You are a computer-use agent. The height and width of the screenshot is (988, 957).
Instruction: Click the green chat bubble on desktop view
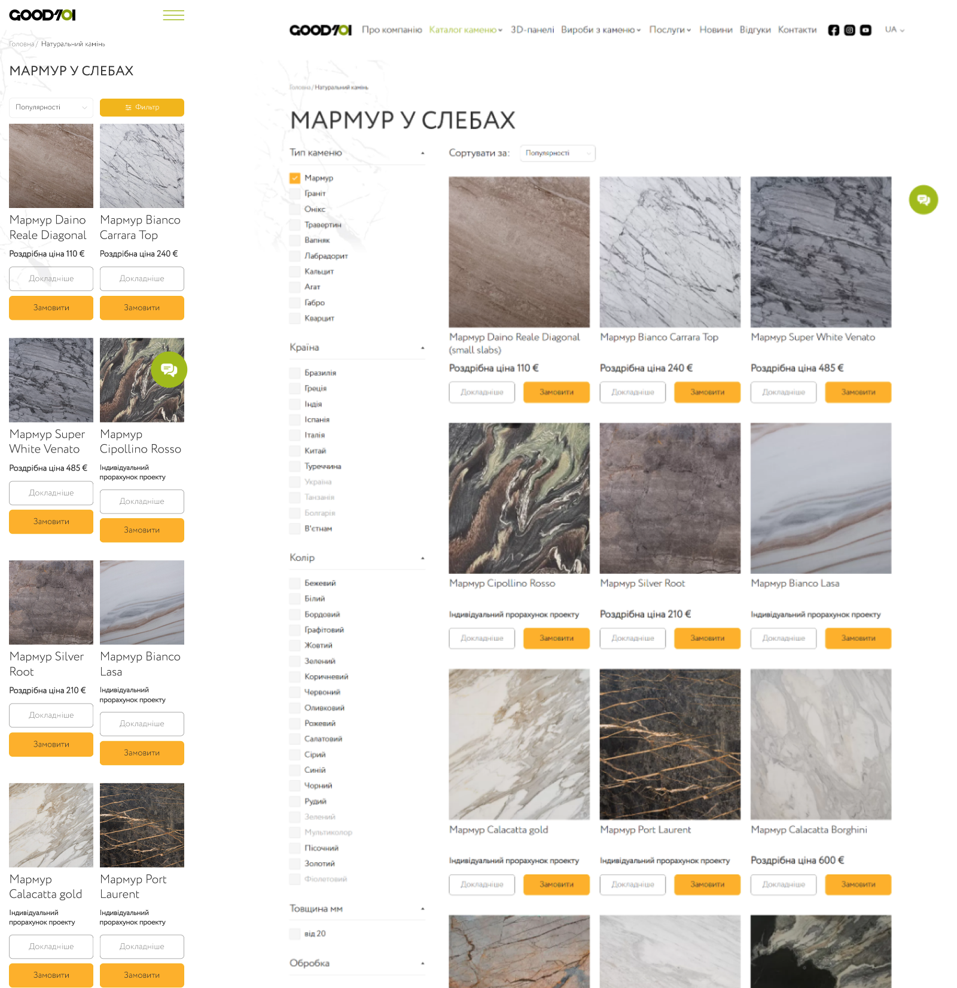click(923, 200)
